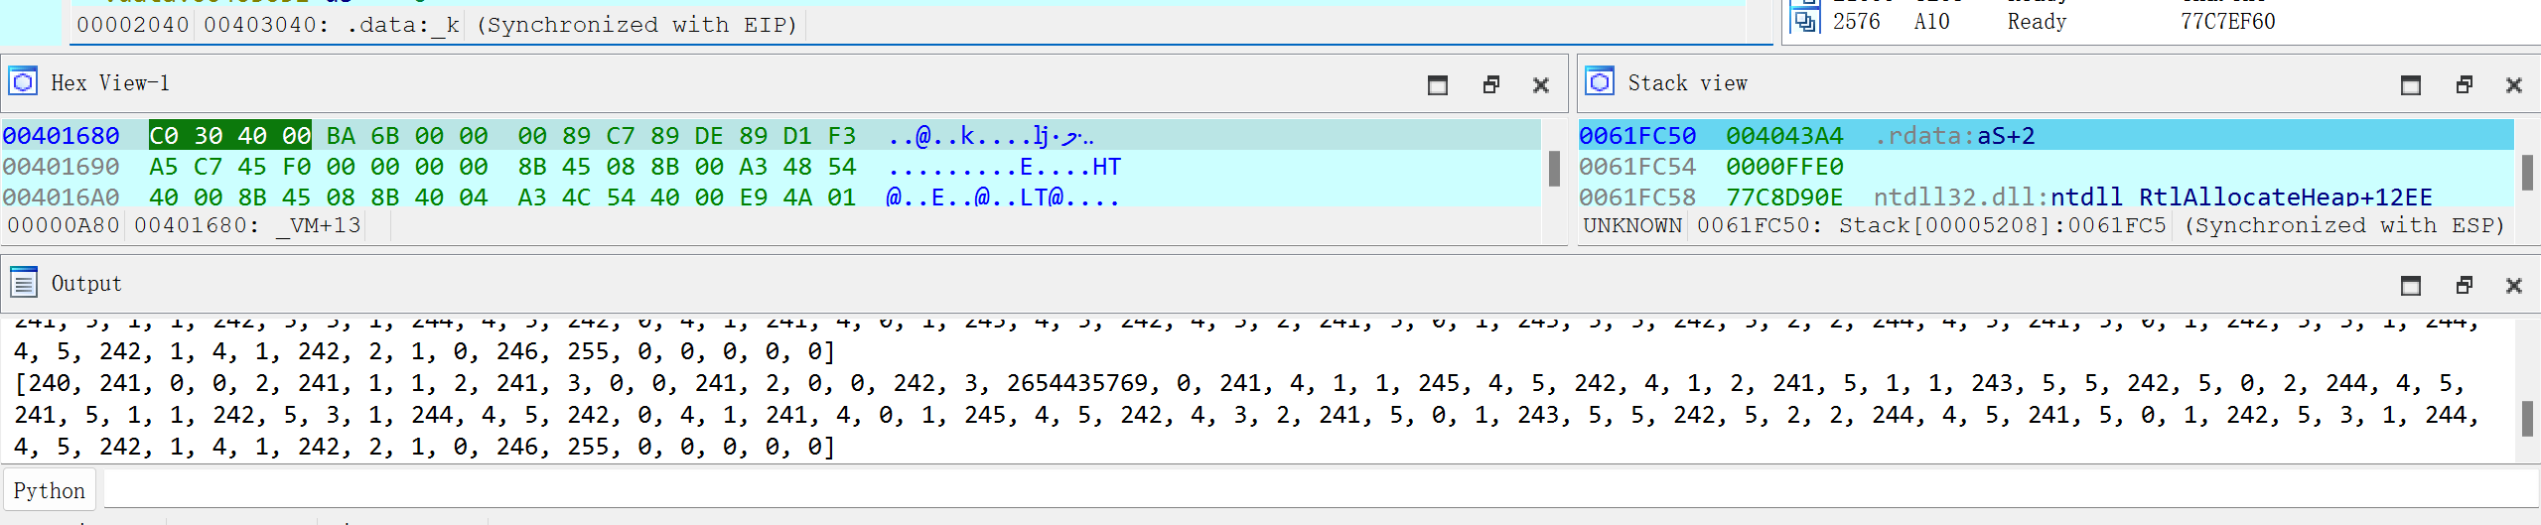Image resolution: width=2541 pixels, height=525 pixels.
Task: Maximize the Output panel
Action: [x=2410, y=286]
